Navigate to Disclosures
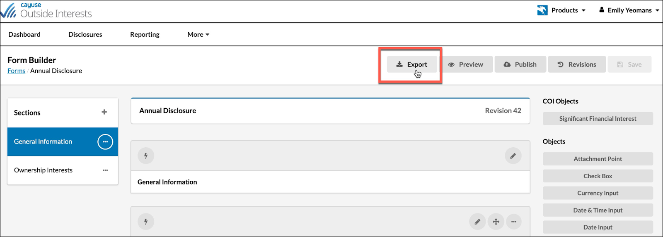 (85, 34)
